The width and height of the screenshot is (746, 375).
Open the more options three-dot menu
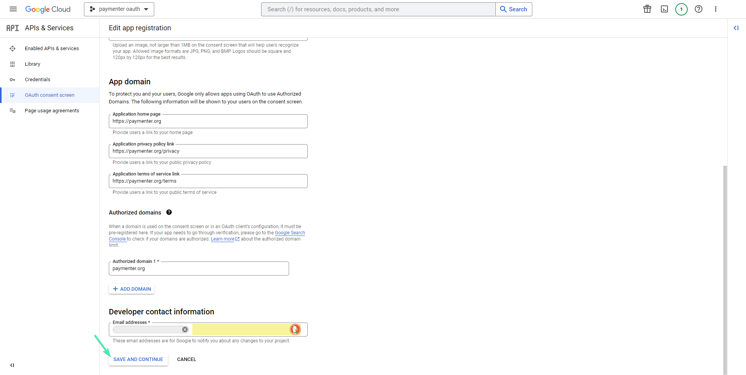tap(716, 9)
